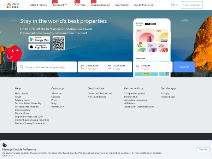Open the Affiliates link

[x=129, y=104]
